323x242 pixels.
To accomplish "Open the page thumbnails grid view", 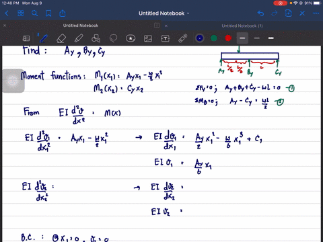I will (21, 13).
